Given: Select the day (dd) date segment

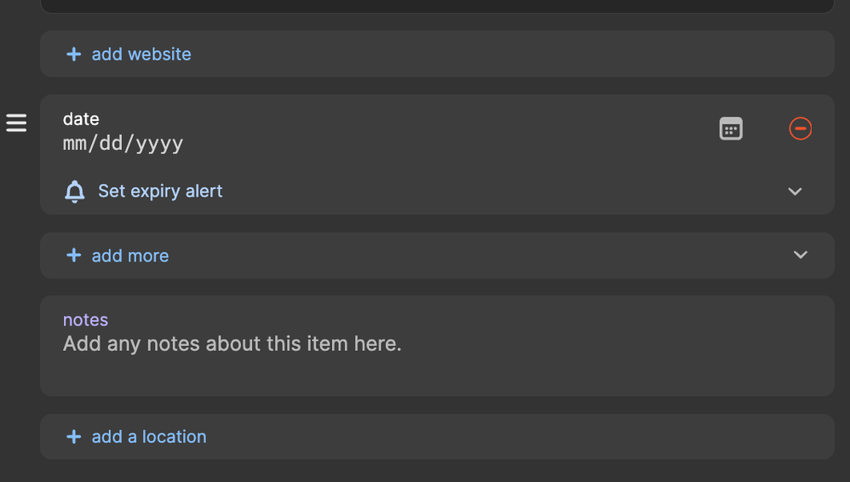Looking at the screenshot, I should 111,143.
